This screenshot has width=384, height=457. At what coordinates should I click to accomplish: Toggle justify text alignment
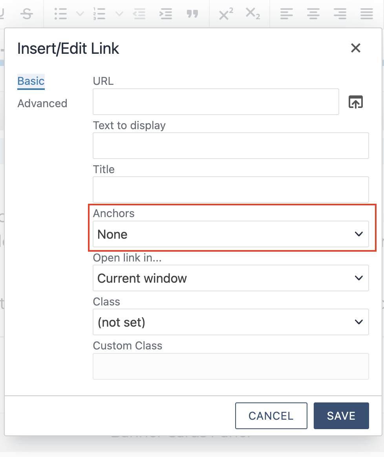coord(366,14)
